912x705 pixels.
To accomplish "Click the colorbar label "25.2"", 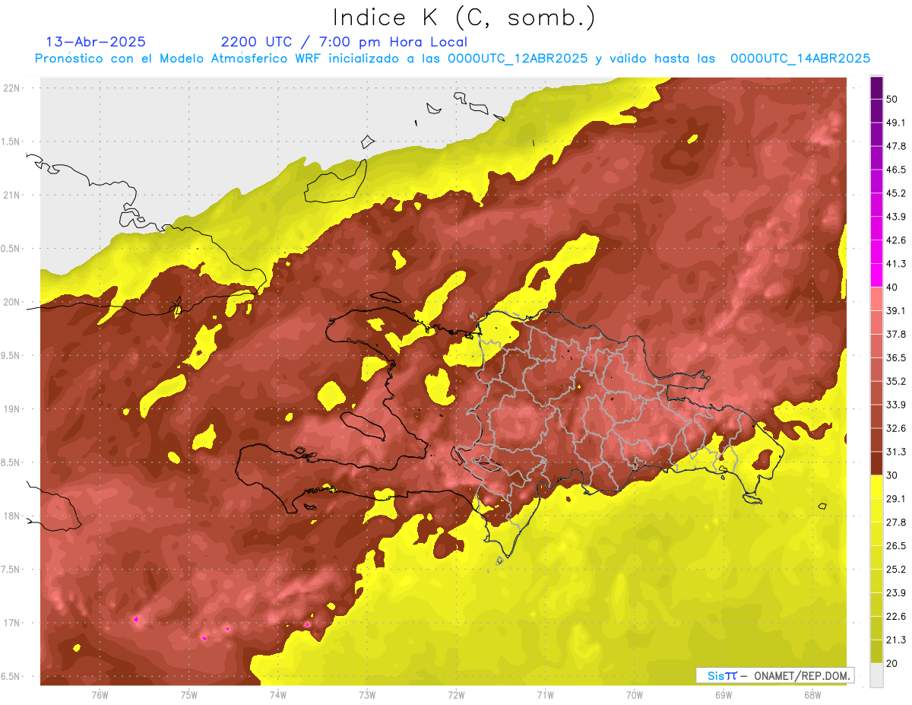I will pos(895,569).
